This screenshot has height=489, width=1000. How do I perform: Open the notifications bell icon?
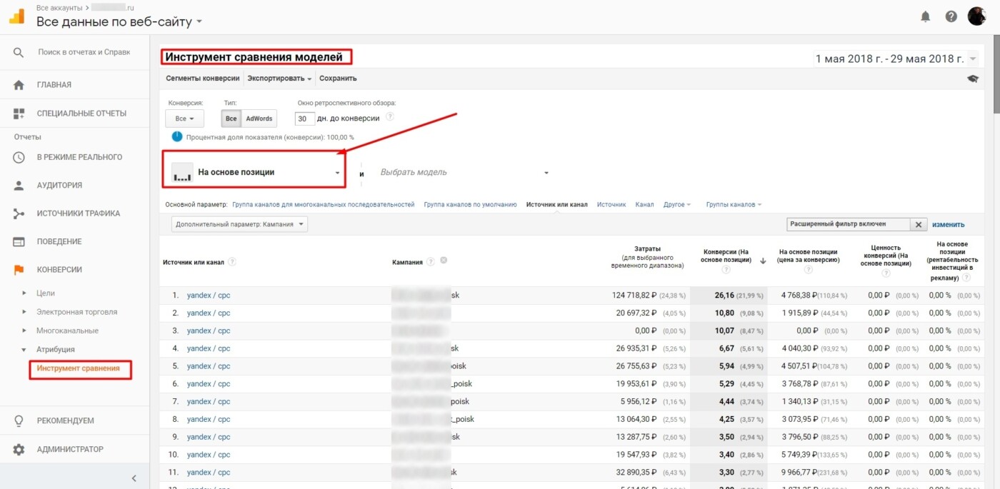[926, 16]
